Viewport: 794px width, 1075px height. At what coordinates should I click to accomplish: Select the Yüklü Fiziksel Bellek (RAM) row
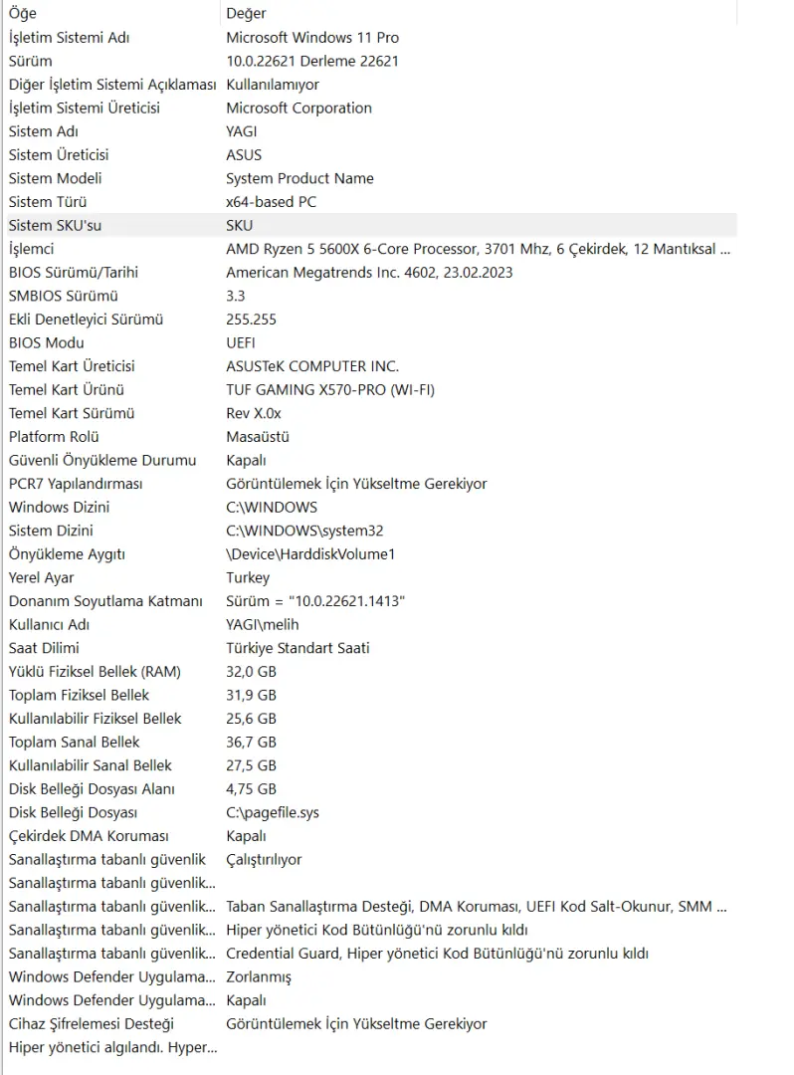pyautogui.click(x=370, y=672)
